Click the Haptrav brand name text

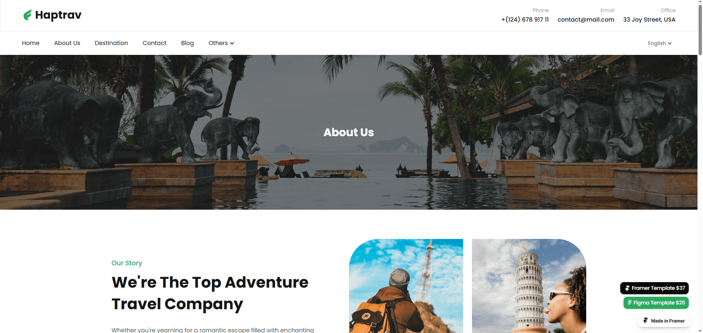click(58, 15)
